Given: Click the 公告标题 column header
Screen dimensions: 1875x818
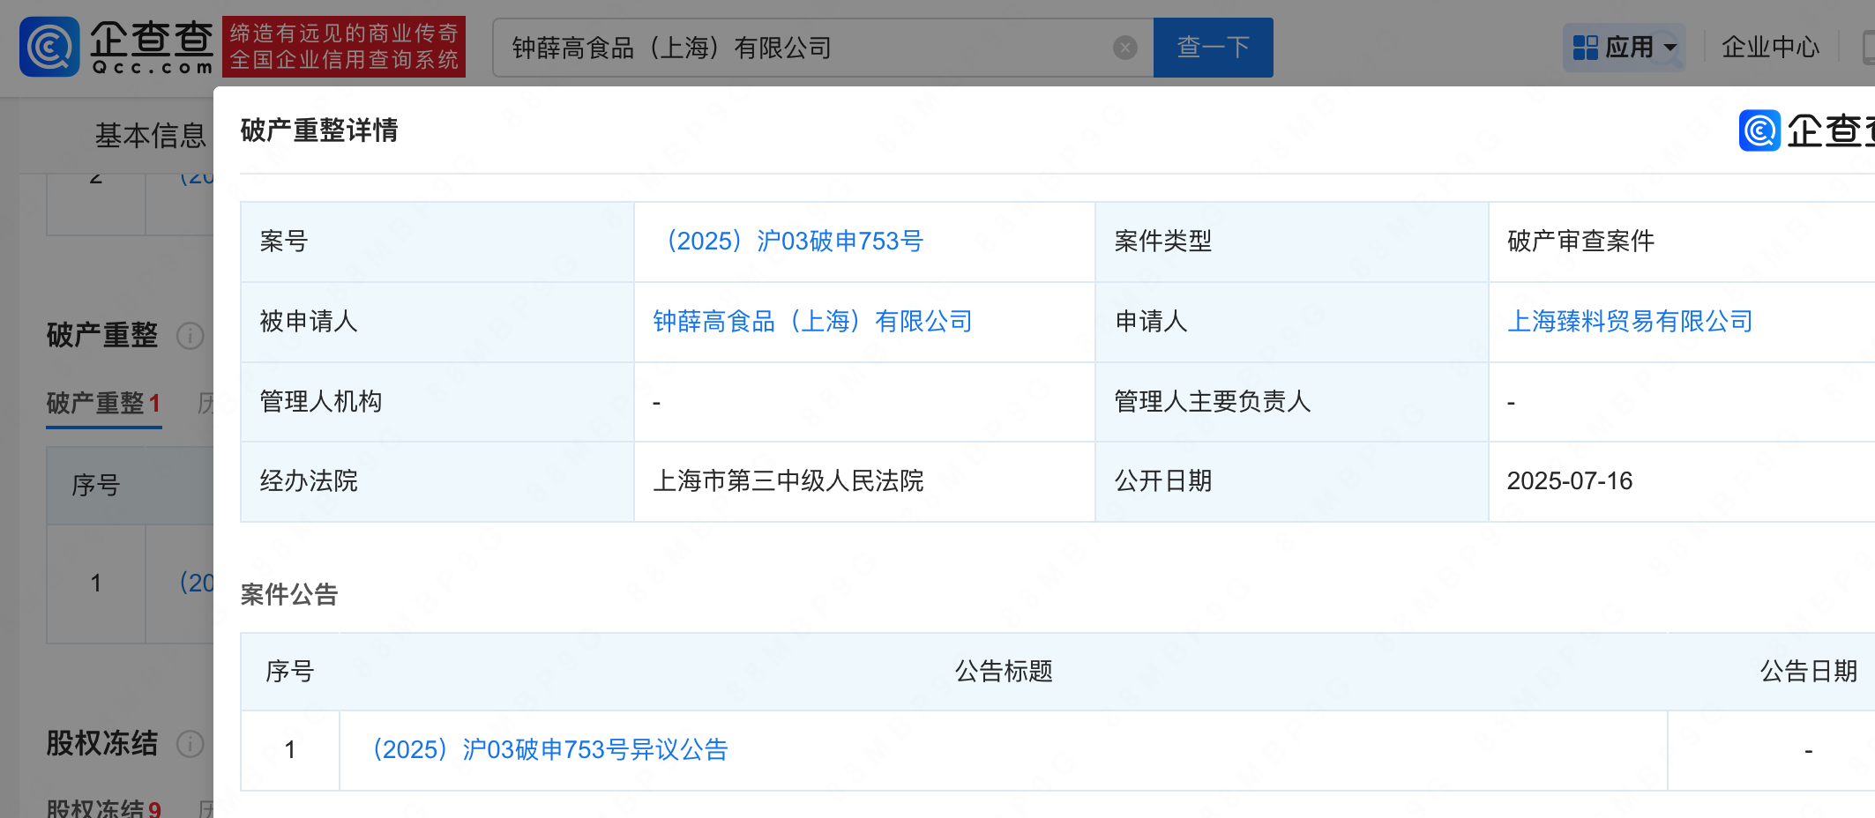Looking at the screenshot, I should pos(1004,672).
